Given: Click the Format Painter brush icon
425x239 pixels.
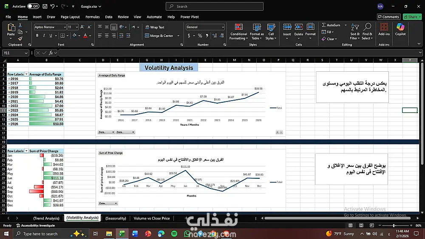Looking at the screenshot, I should point(20,39).
